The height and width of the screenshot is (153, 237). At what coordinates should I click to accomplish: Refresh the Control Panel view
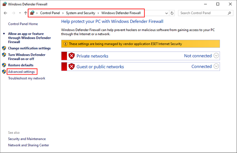click(x=172, y=13)
